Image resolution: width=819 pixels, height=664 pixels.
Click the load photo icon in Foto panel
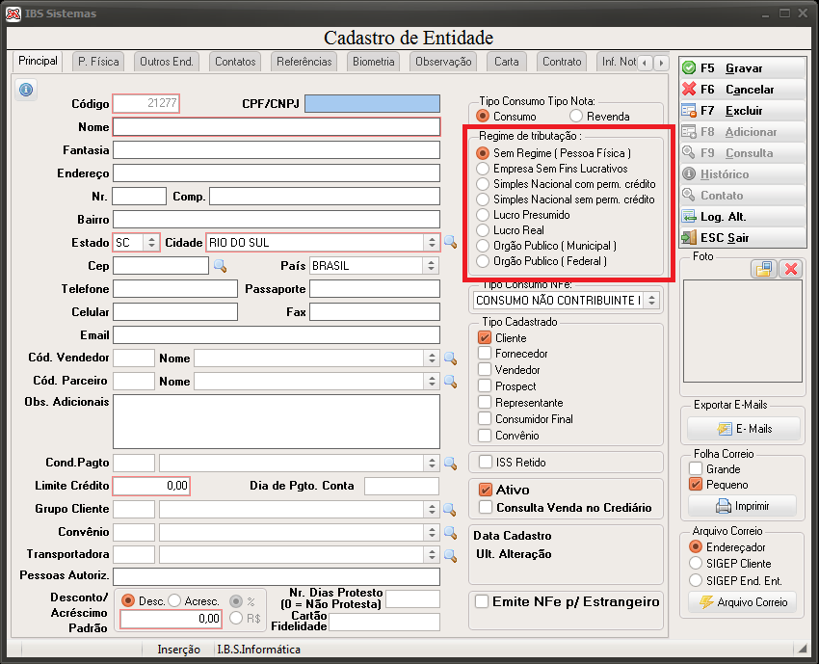click(764, 269)
